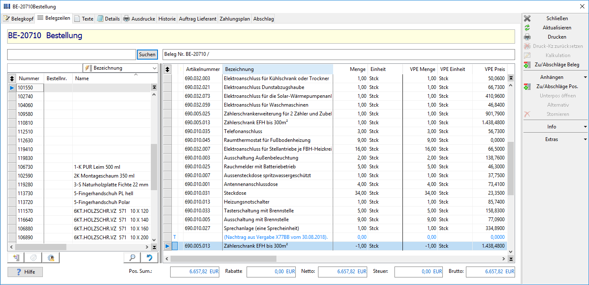
Task: Click the magnifier icon below article list
Action: coord(132,258)
